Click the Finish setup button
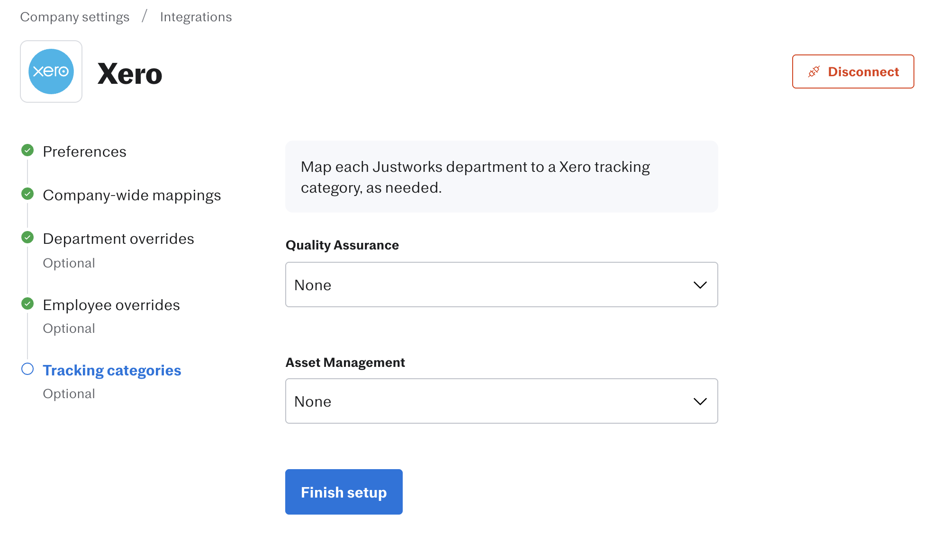Viewport: 949px width, 534px height. pos(344,492)
